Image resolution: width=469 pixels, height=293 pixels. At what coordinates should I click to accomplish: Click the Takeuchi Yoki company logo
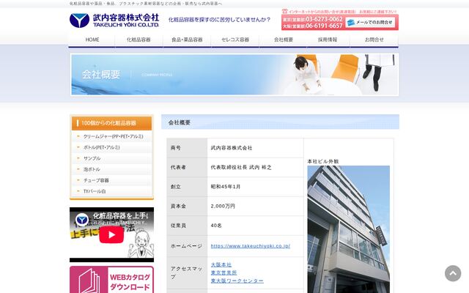click(x=114, y=21)
